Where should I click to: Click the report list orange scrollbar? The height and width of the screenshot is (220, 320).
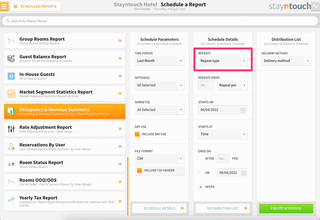tap(128, 186)
